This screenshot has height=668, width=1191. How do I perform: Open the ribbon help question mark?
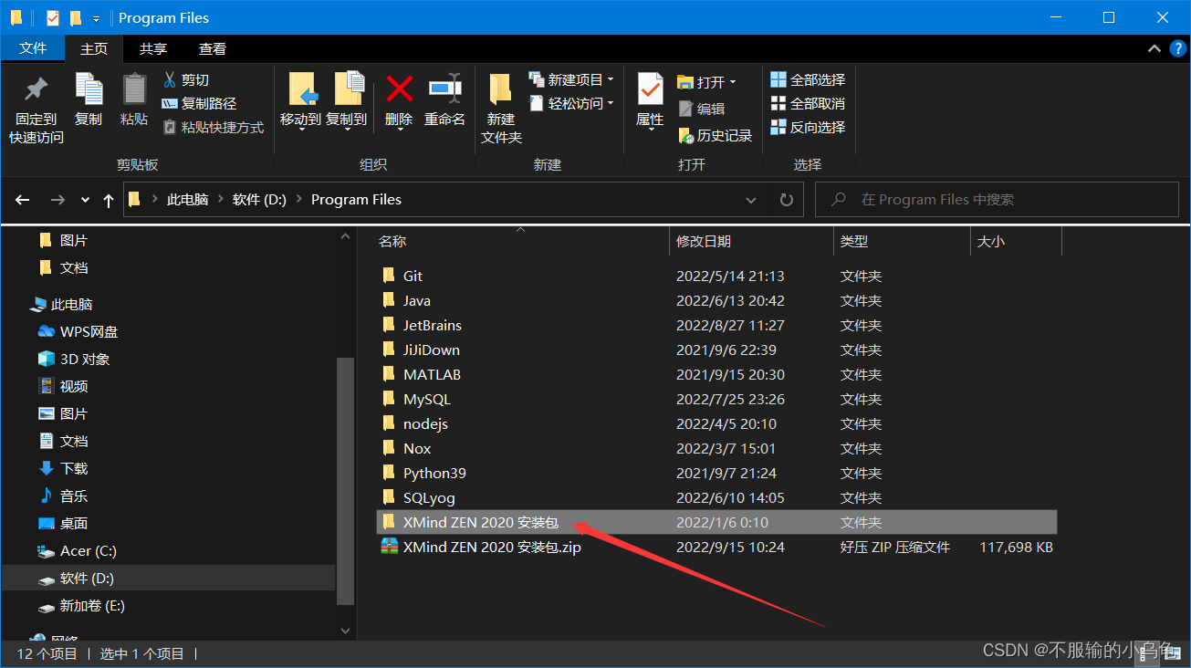tap(1175, 49)
